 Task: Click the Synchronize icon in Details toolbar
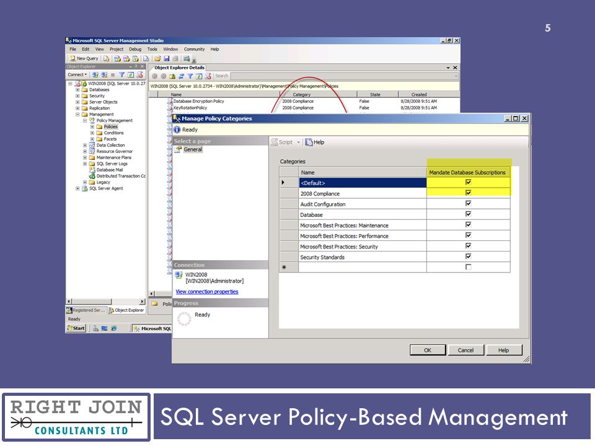182,76
